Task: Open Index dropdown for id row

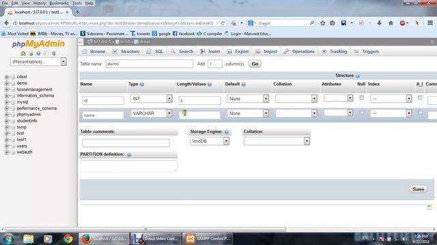Action: point(391,99)
